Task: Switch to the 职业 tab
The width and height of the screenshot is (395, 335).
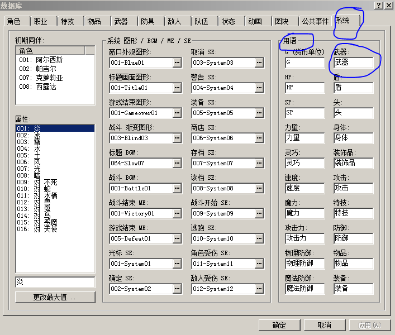Action: pyautogui.click(x=44, y=21)
